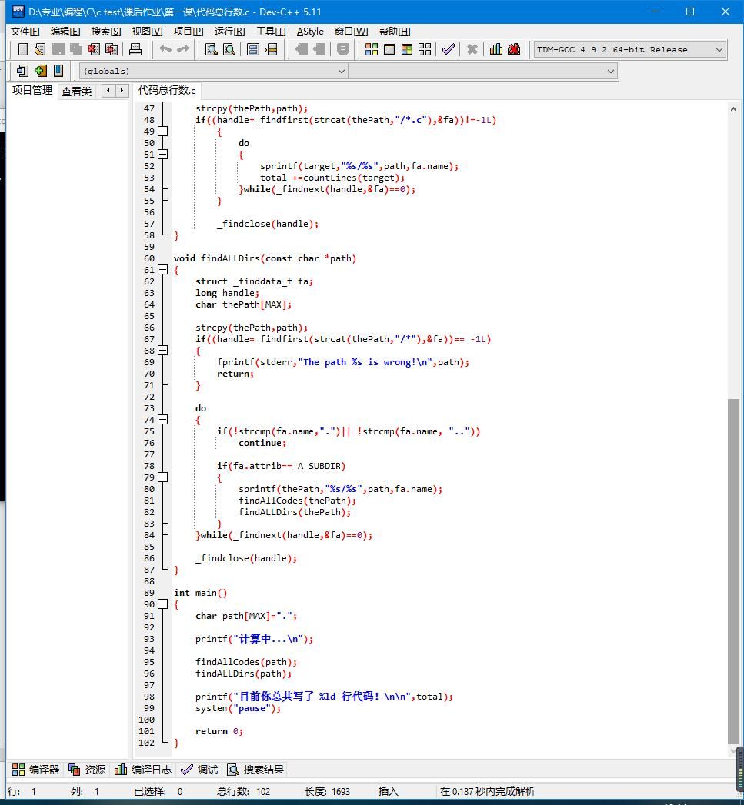Click the Profile analysis bar chart icon
Screen dimensions: 744x805
(x=495, y=49)
